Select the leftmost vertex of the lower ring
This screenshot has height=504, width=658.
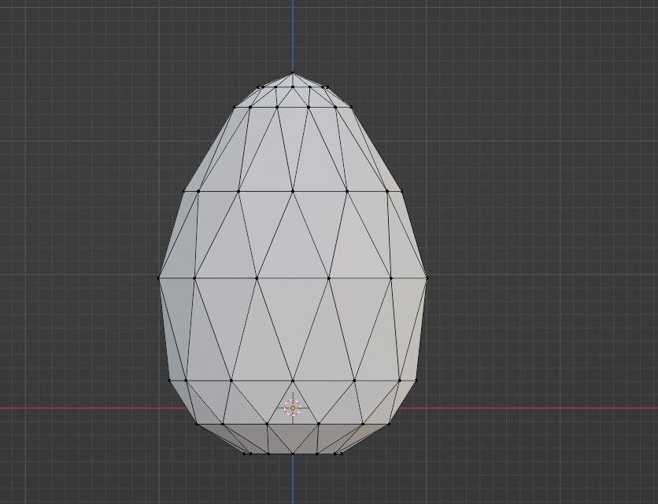click(x=169, y=381)
